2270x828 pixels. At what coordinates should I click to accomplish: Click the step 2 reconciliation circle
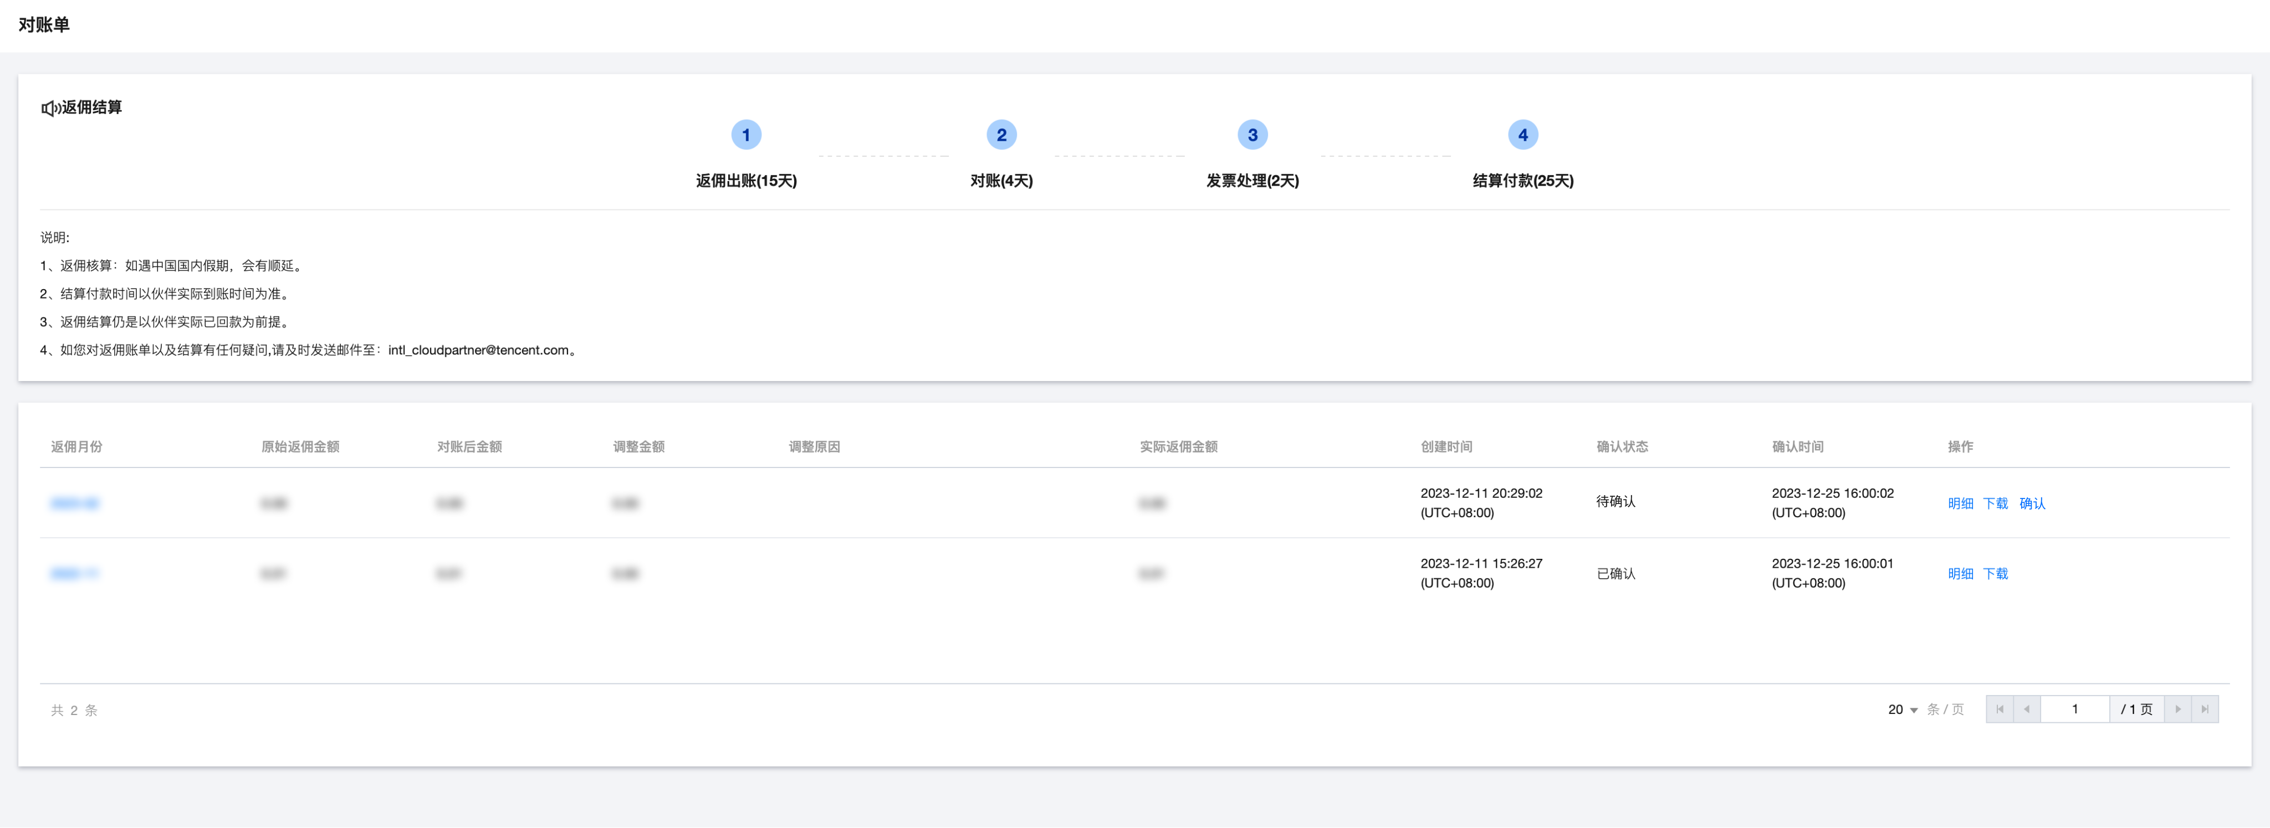(x=1001, y=135)
